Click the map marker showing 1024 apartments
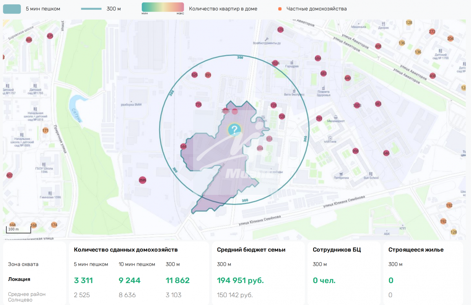This screenshot has width=471, height=305. coord(275,63)
